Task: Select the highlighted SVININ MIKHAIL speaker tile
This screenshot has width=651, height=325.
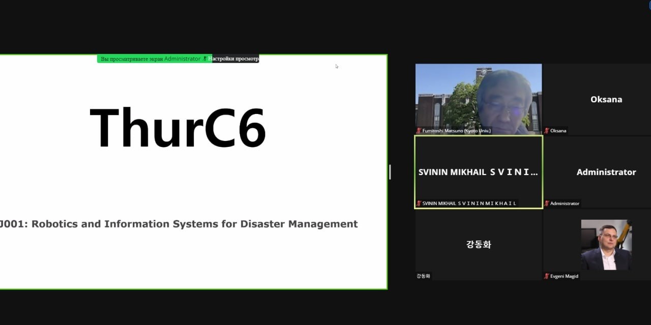Action: 478,172
